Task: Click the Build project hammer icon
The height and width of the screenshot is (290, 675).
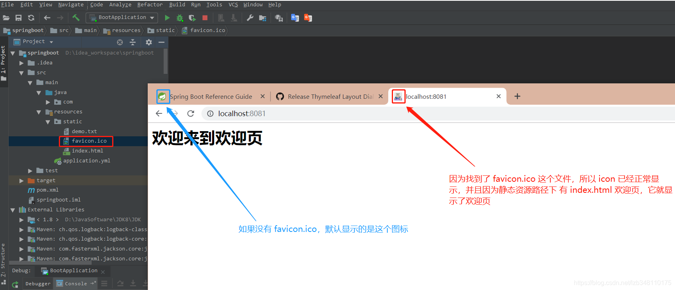Action: tap(76, 17)
